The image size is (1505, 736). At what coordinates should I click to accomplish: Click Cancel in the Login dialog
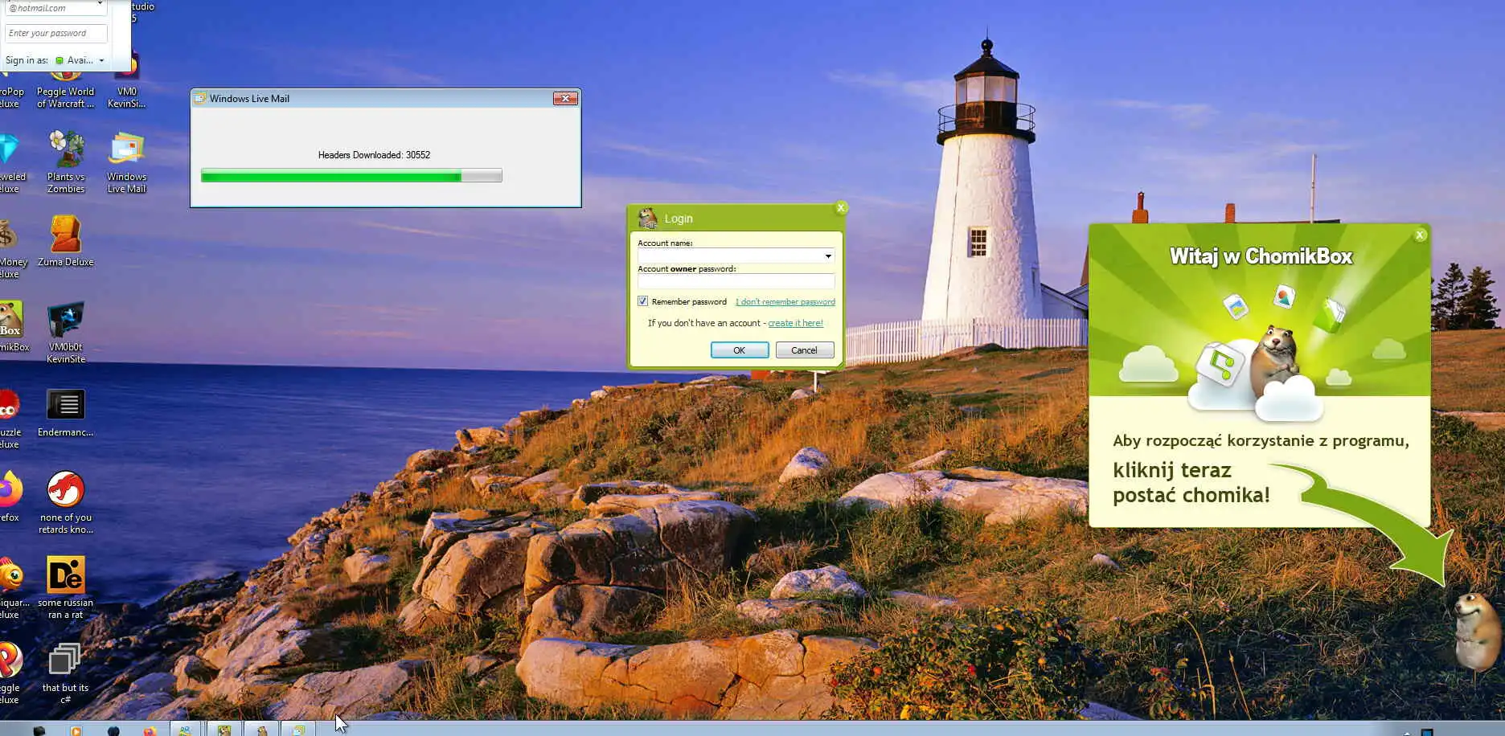point(804,350)
